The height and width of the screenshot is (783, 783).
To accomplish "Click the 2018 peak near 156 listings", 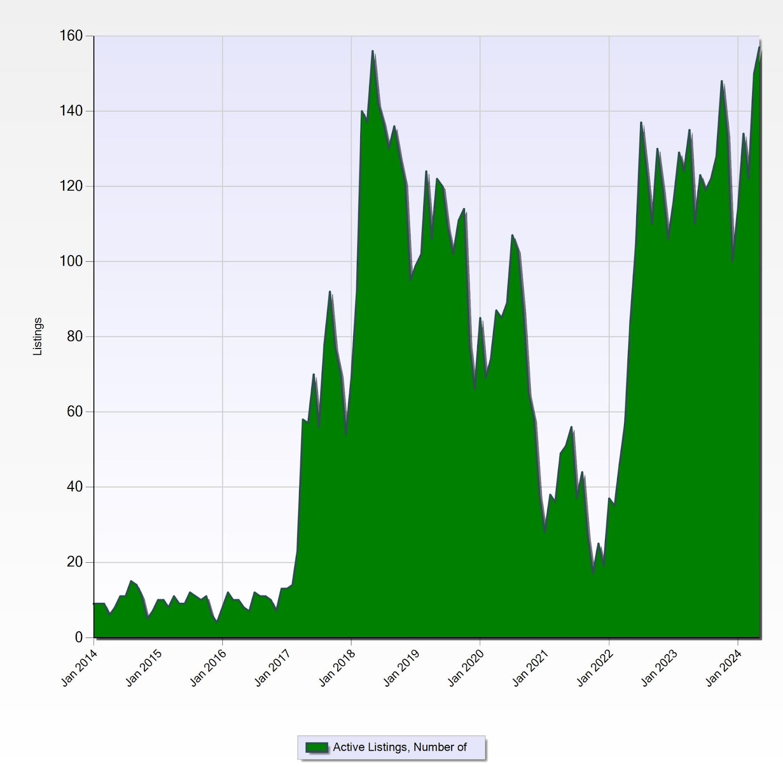I will pyautogui.click(x=373, y=51).
